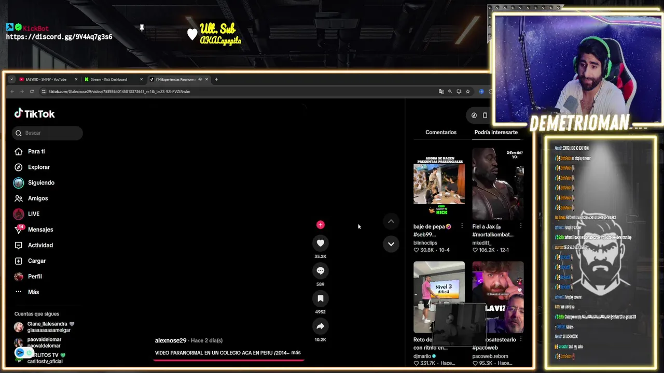Open the TikTok coins icon
Viewport: 664px width, 373px height.
474,115
